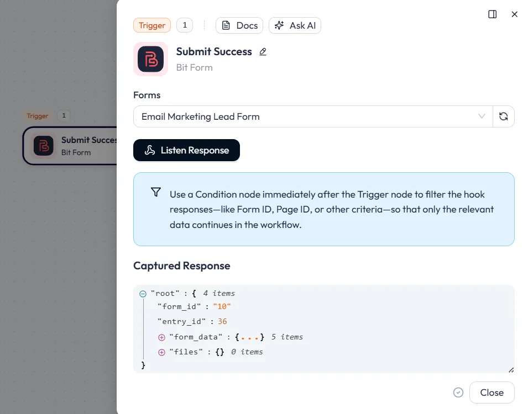Select the "form_id" key text
The width and height of the screenshot is (528, 414).
(179, 307)
